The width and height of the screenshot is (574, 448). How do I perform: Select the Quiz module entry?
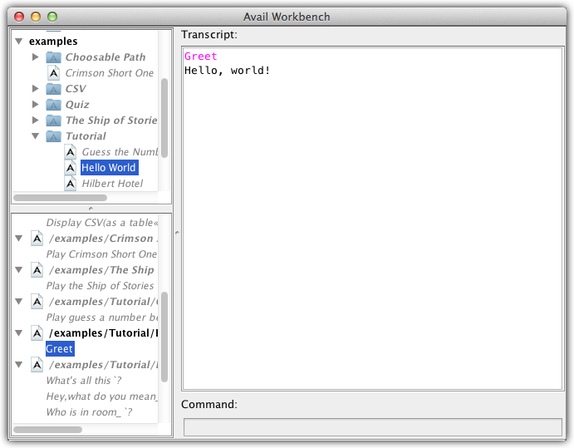[77, 105]
